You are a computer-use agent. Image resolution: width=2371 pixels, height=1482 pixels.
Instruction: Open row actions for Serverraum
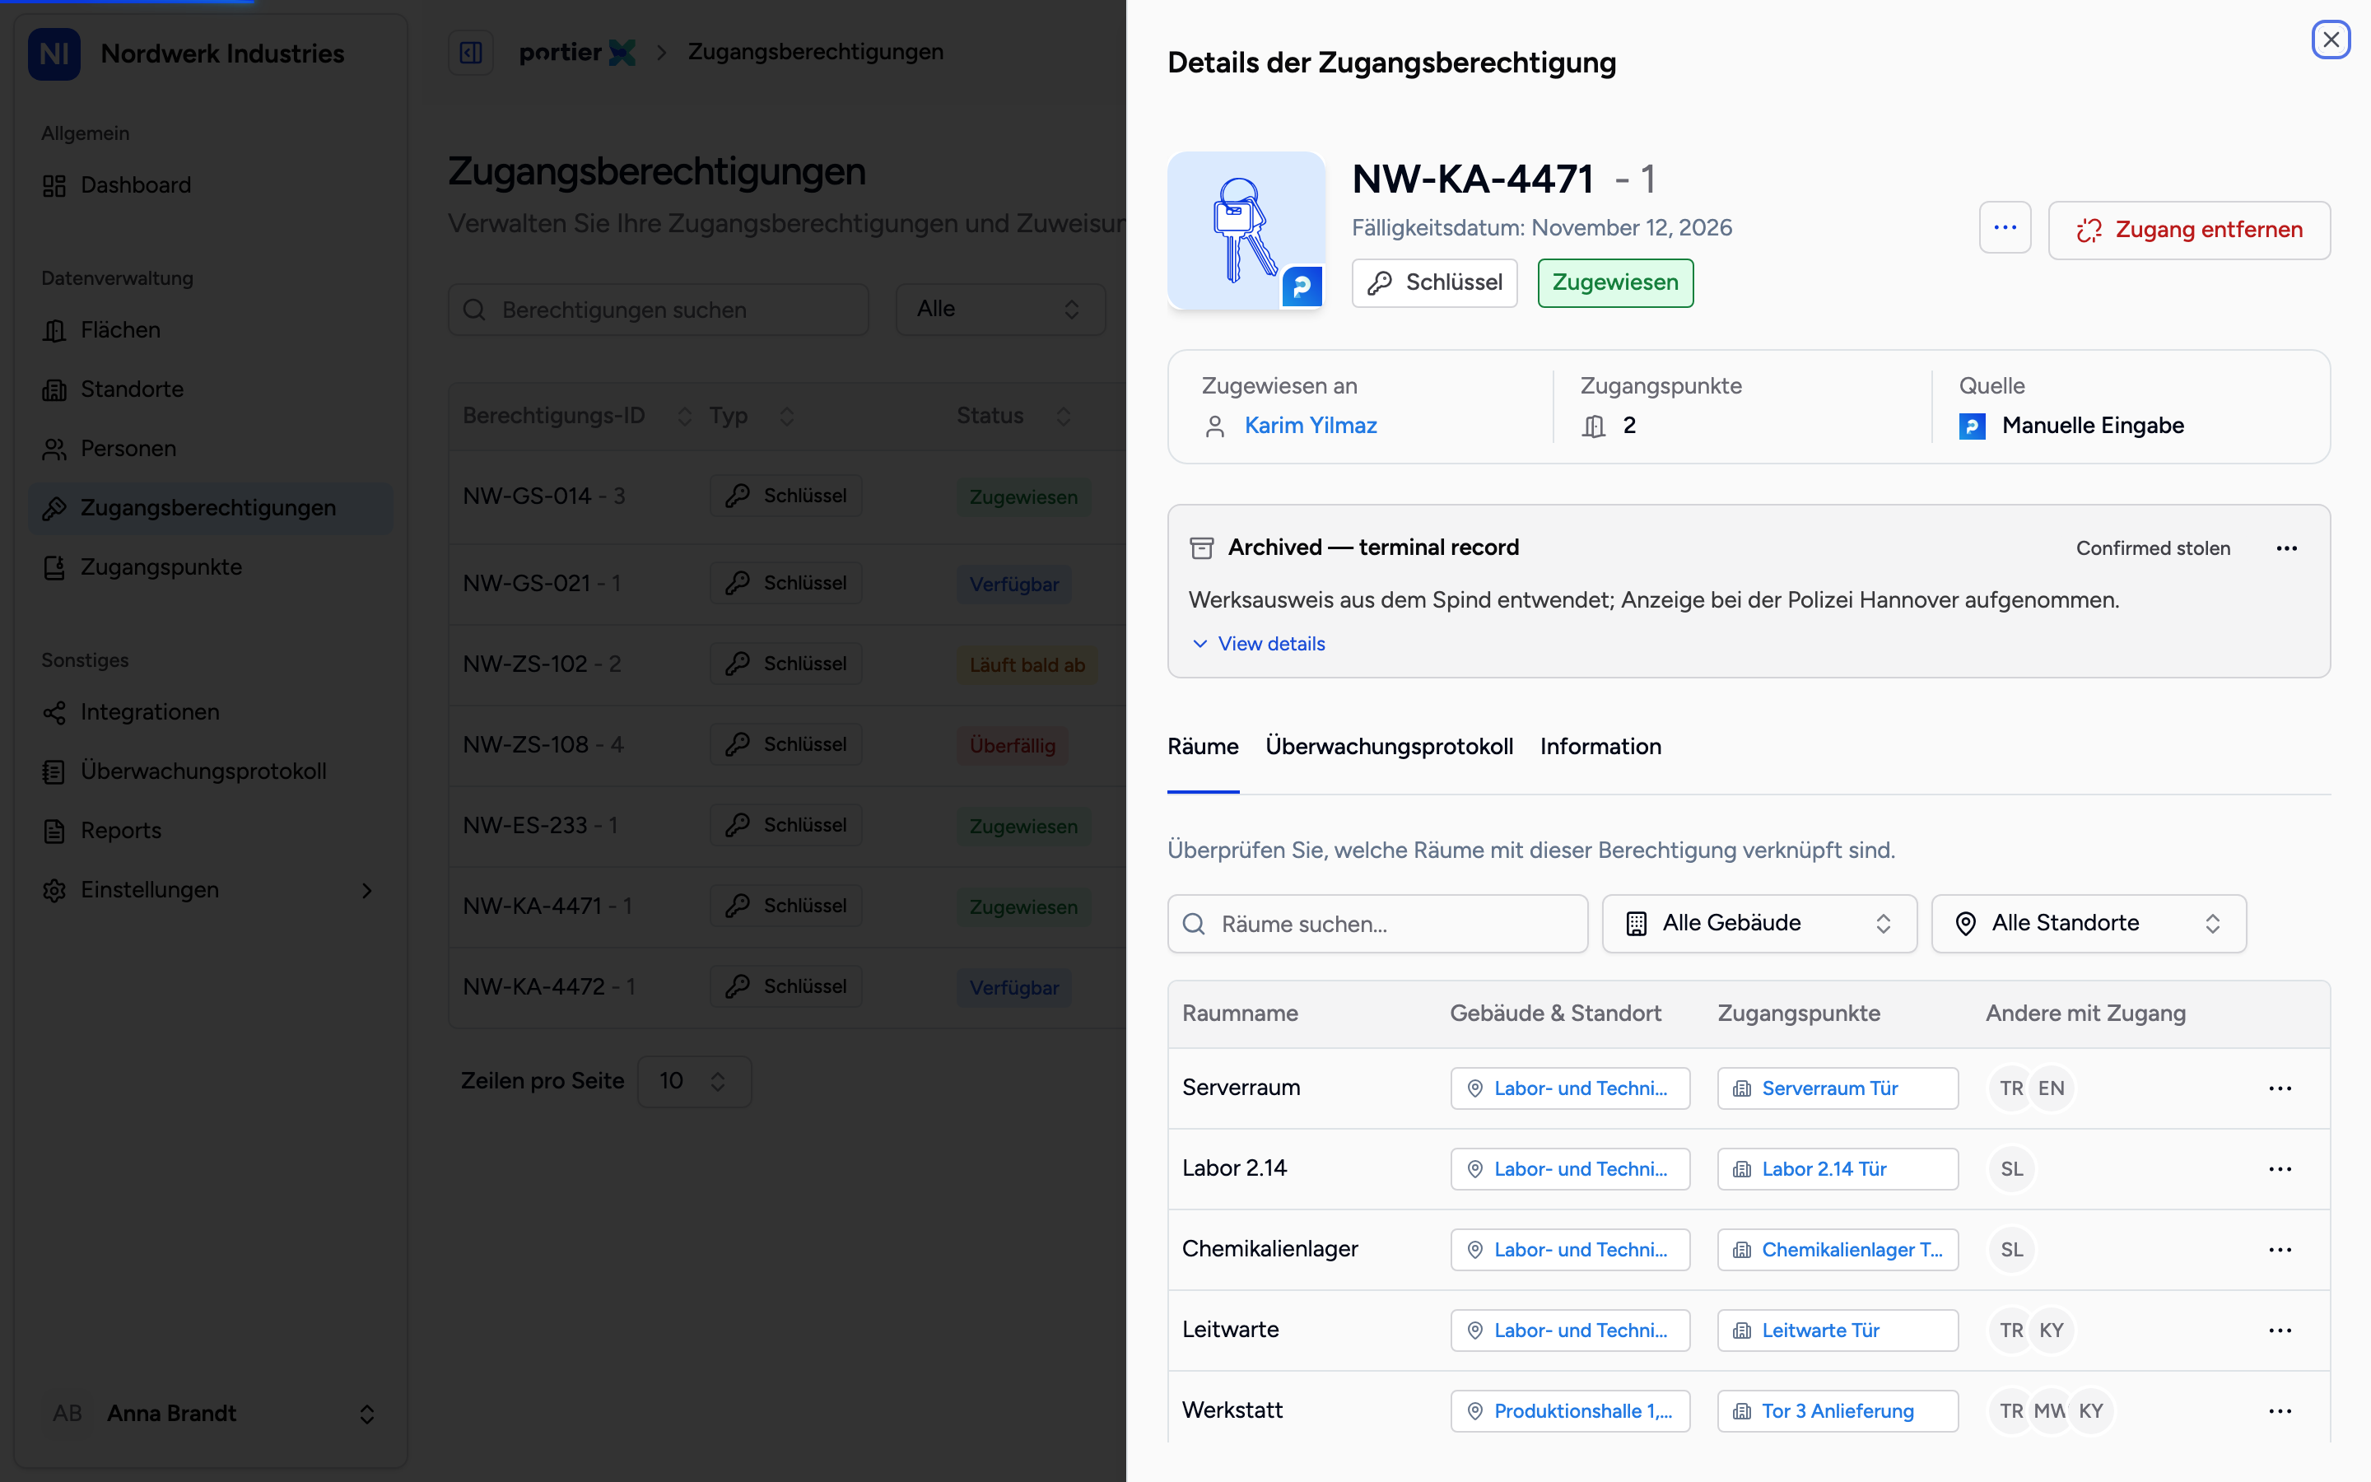(x=2280, y=1088)
